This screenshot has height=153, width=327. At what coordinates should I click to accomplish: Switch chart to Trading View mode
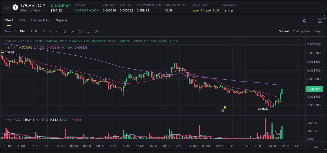pos(302,31)
